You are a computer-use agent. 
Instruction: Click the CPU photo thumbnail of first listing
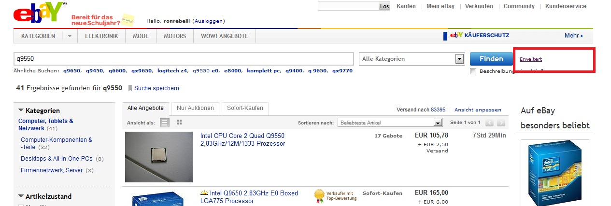pyautogui.click(x=159, y=157)
